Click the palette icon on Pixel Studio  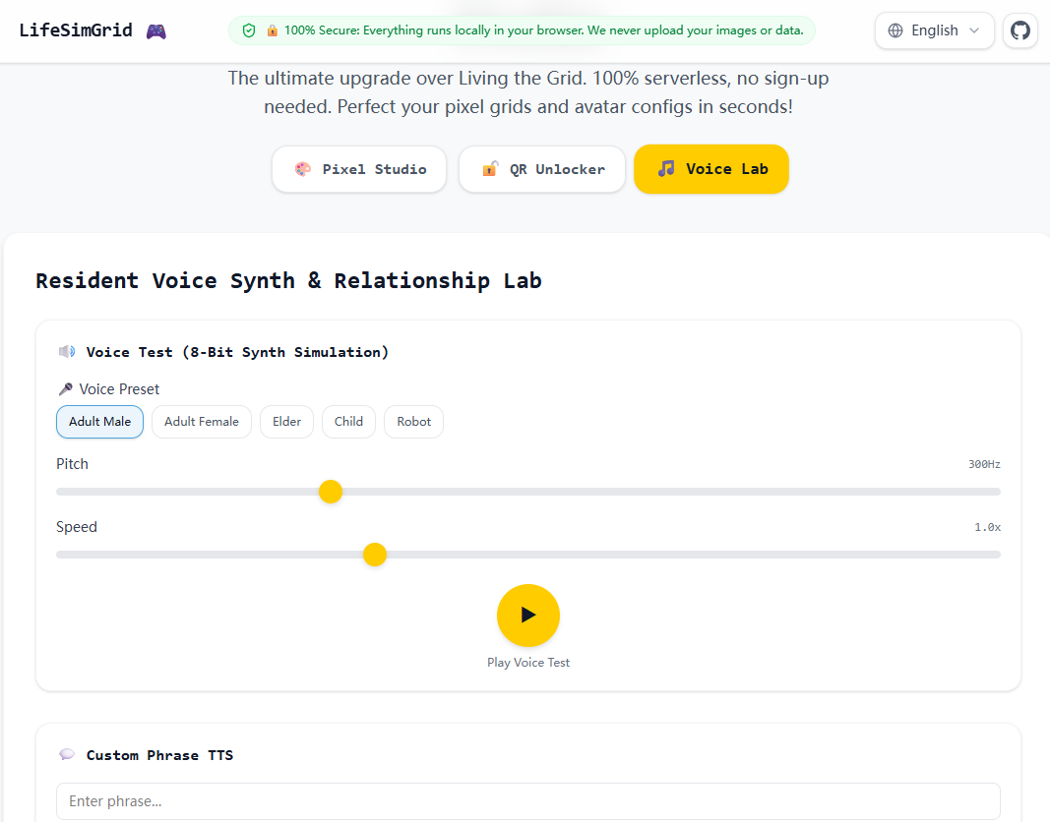pyautogui.click(x=303, y=169)
